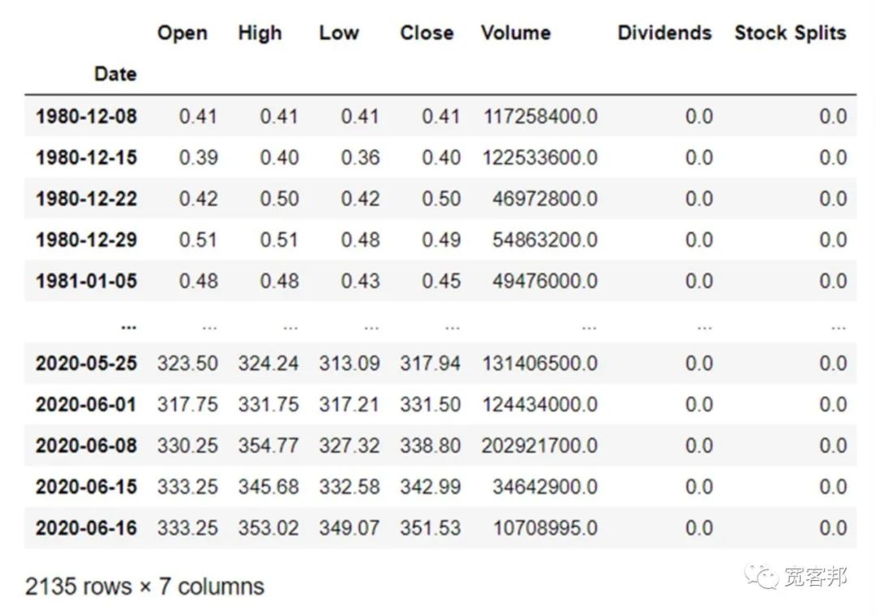The height and width of the screenshot is (615, 876).
Task: Click Low value 332.58
Action: point(349,487)
